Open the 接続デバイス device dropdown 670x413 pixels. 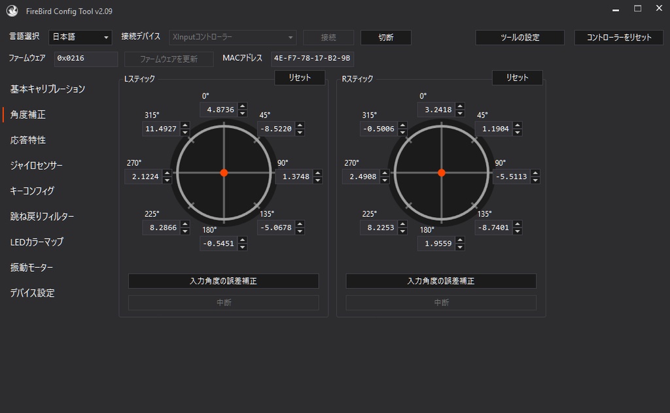click(x=232, y=37)
